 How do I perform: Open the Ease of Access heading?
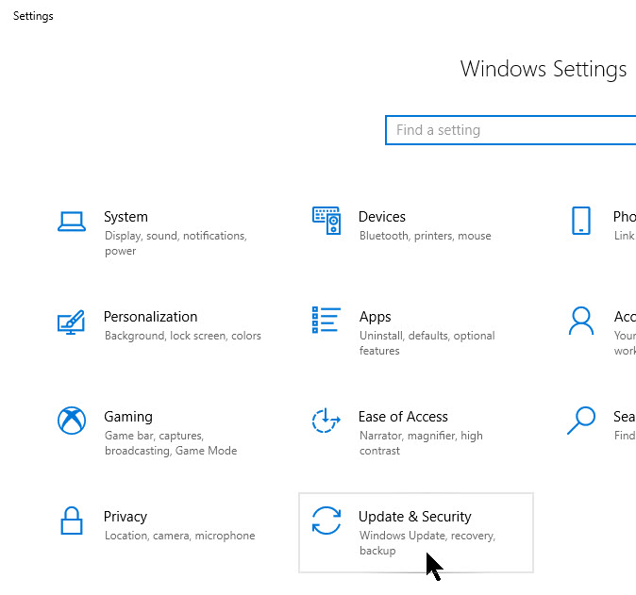click(403, 417)
